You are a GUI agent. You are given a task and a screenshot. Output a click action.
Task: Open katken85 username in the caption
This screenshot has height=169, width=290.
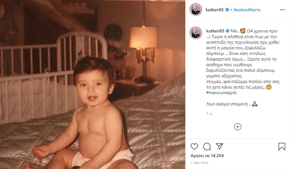coord(215,31)
